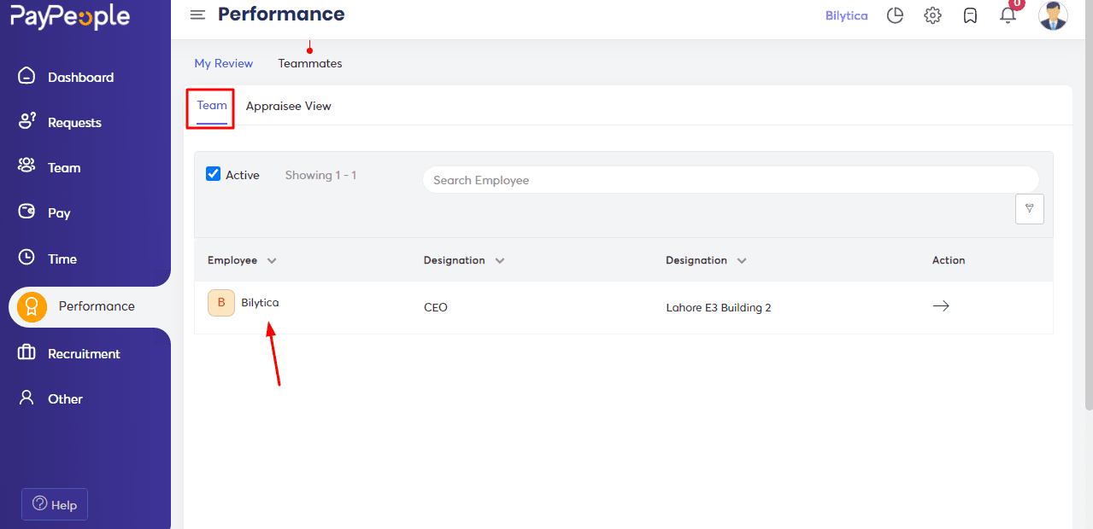
Task: Switch to the Appraisee View tab
Action: tap(289, 106)
